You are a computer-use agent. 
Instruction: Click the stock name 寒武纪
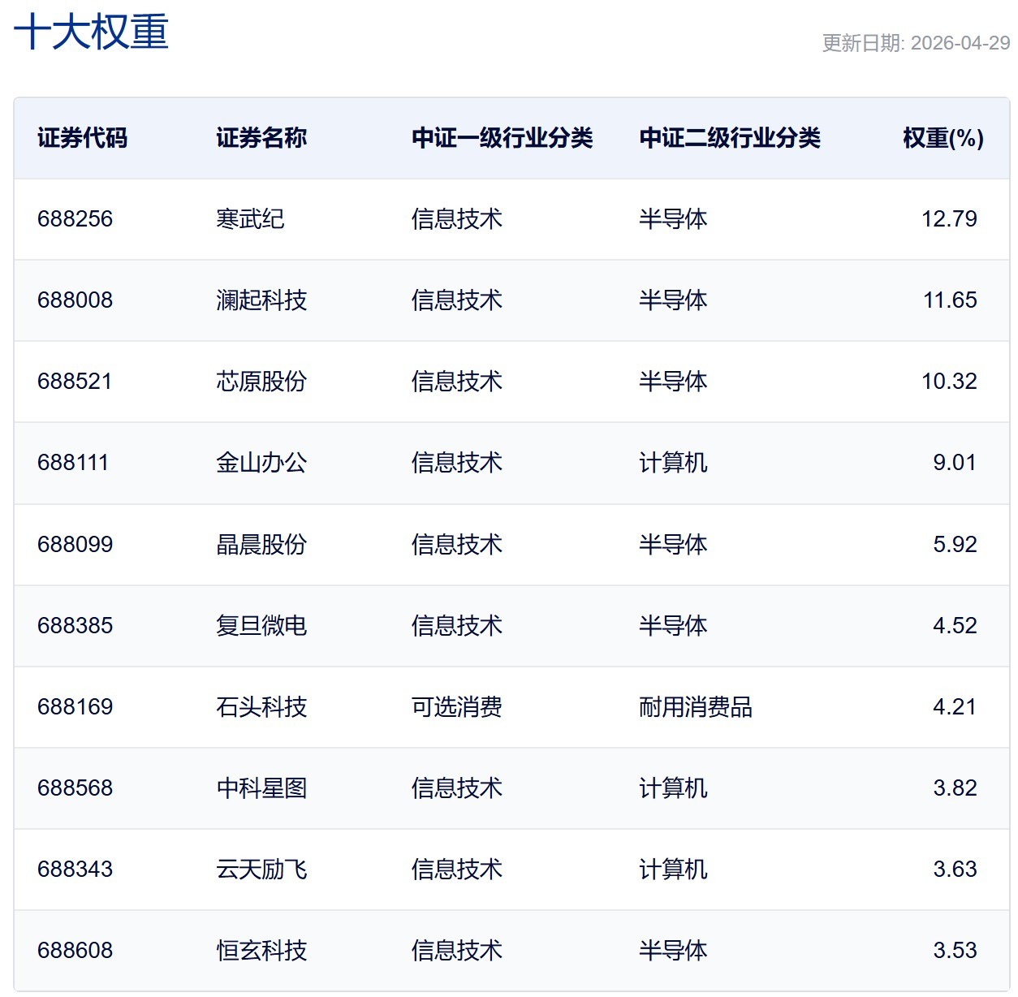click(x=250, y=219)
